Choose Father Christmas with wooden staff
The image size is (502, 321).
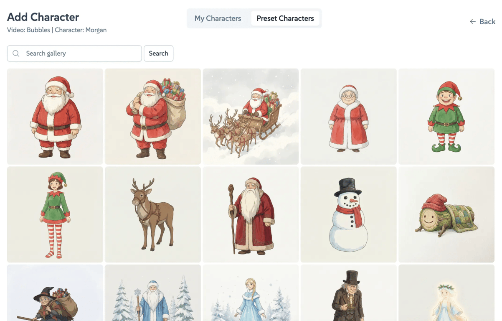click(251, 214)
